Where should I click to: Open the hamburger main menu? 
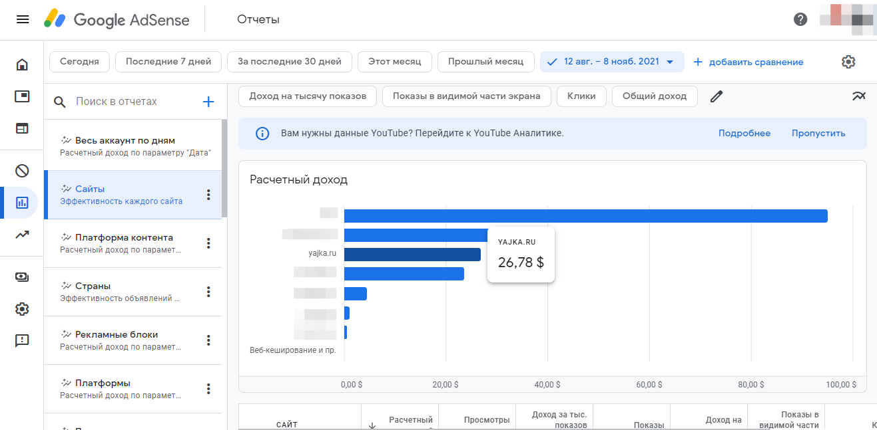[23, 19]
